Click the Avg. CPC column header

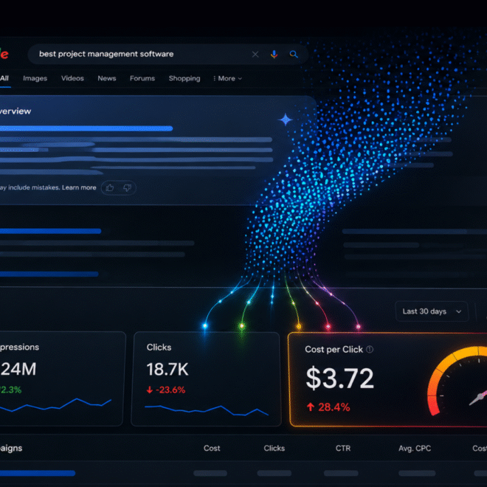click(415, 448)
